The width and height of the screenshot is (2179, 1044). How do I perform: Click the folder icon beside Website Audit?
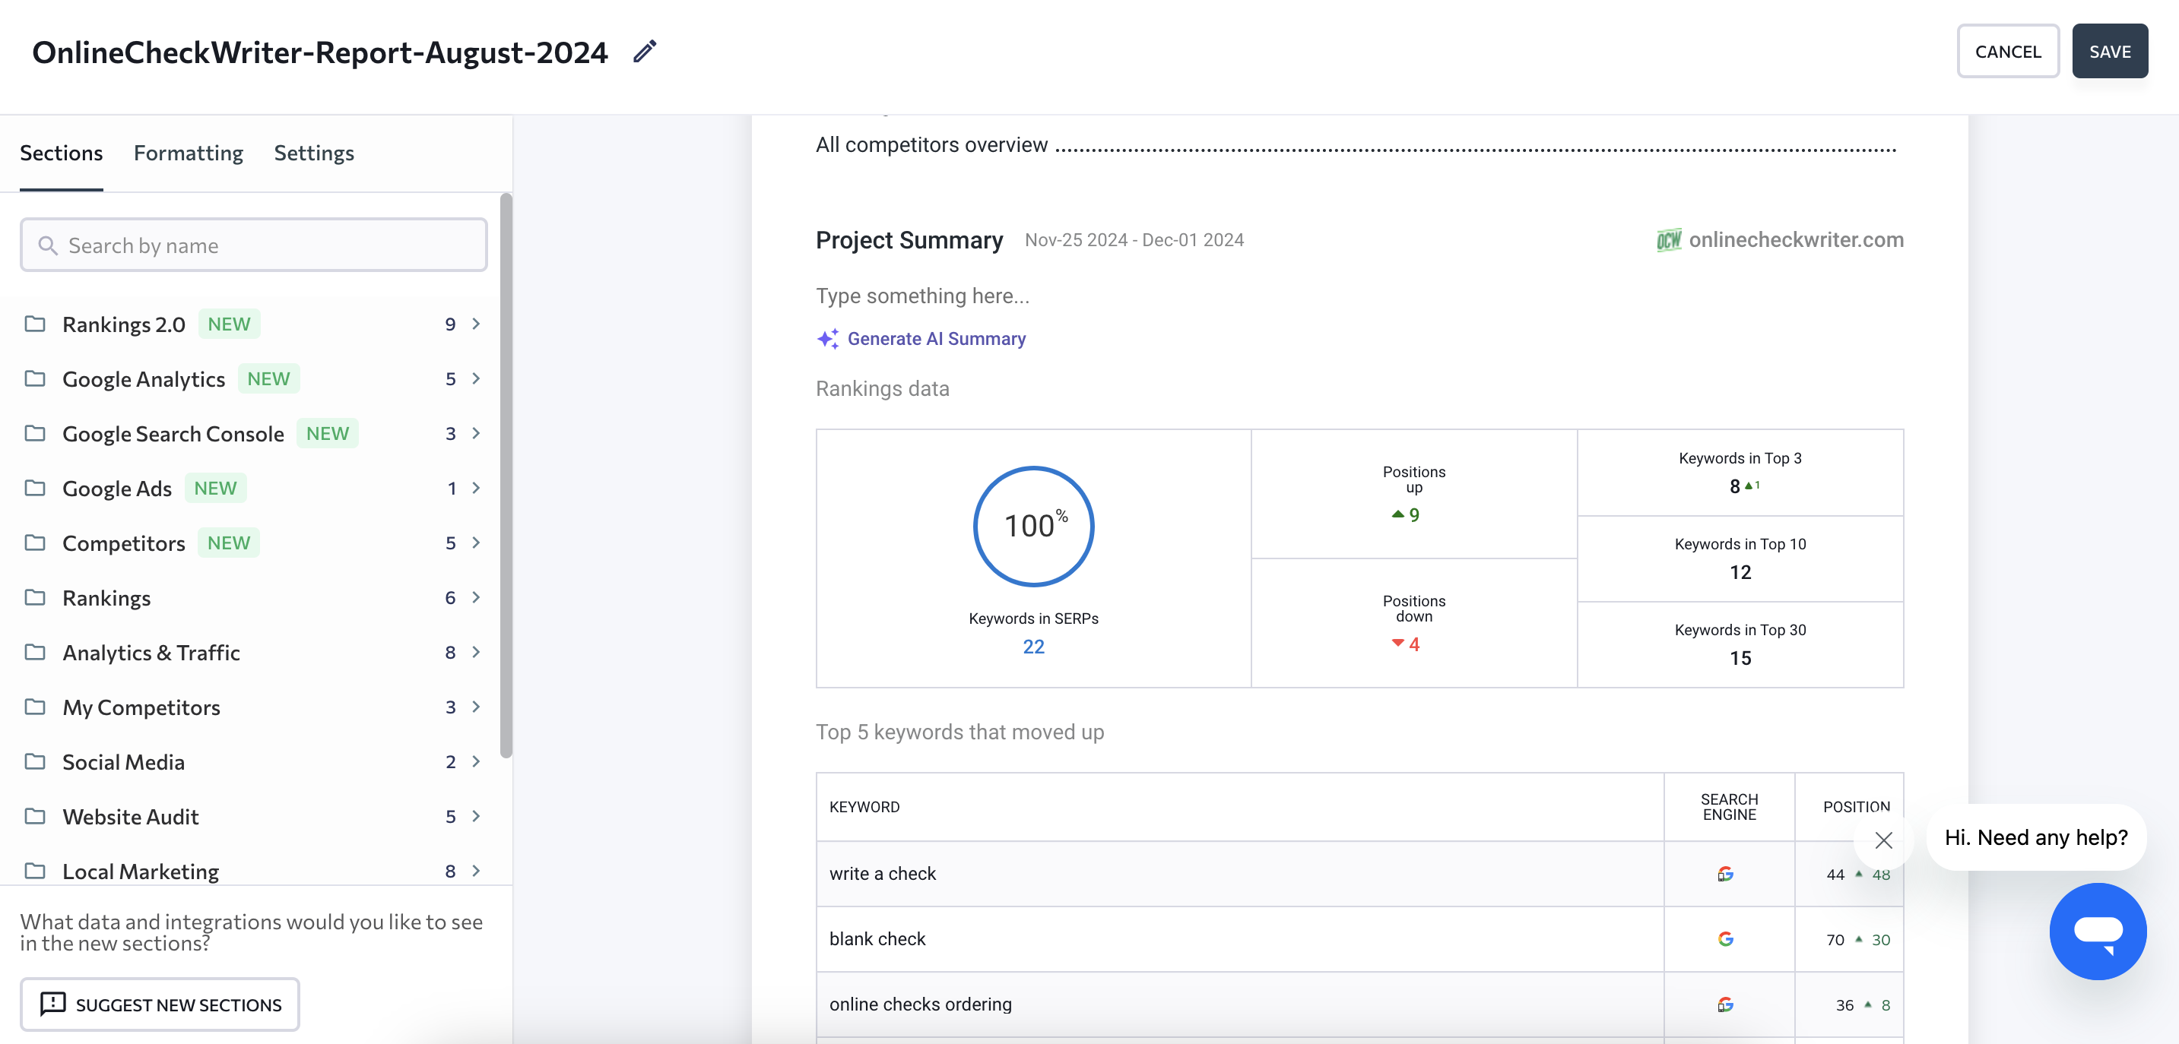(35, 817)
